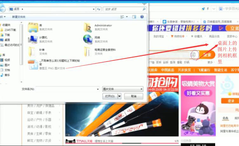The height and width of the screenshot is (146, 239).
Task: Open 中国质造 in the orange nav bar
Action: coord(167,70)
